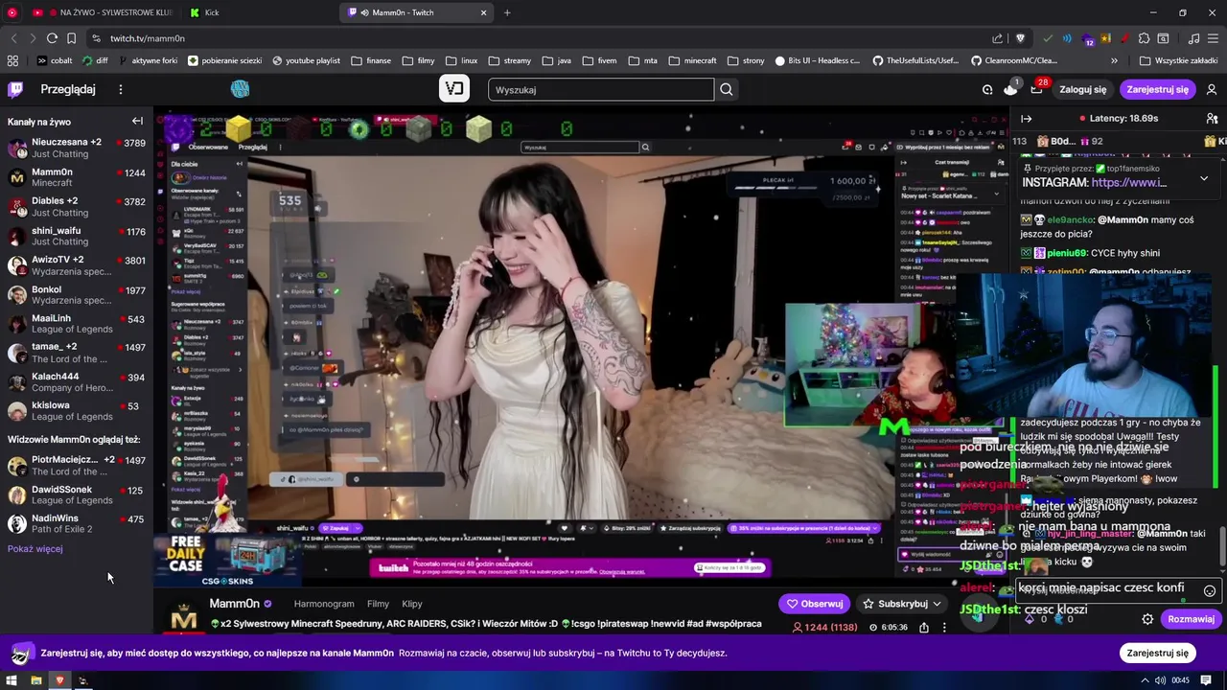Open the three-dot menu beside Przeglądaj
The image size is (1227, 690).
(121, 89)
